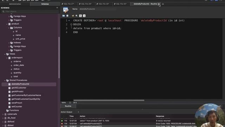225x127 pixels.
Task: Click the open SQL script folder icon
Action: click(x=64, y=16)
